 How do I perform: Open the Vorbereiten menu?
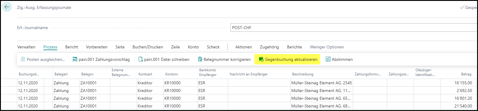click(x=97, y=47)
